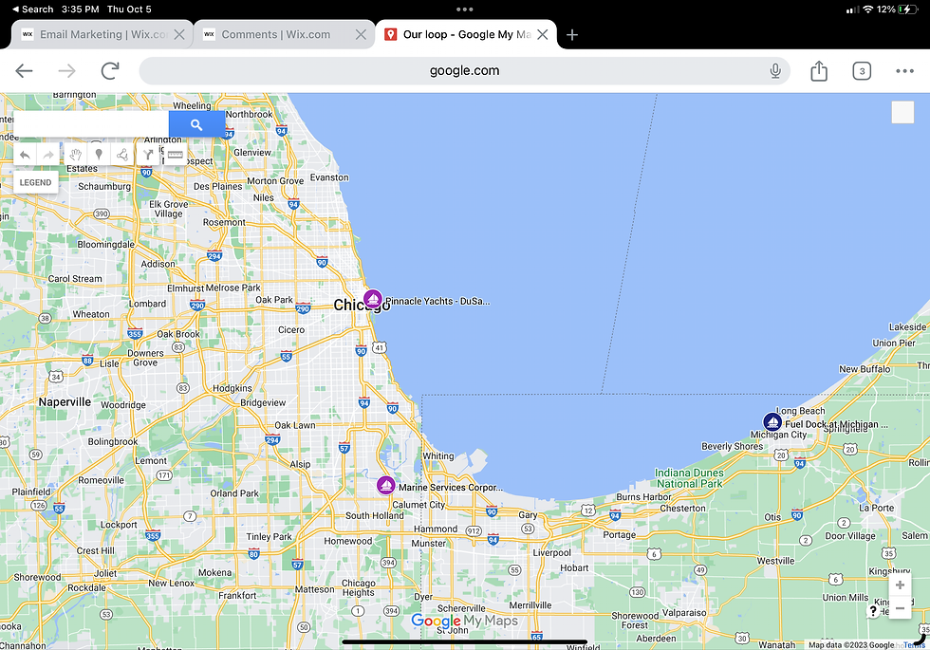Tap the three dots multitasking control
The height and width of the screenshot is (650, 930).
pyautogui.click(x=464, y=9)
